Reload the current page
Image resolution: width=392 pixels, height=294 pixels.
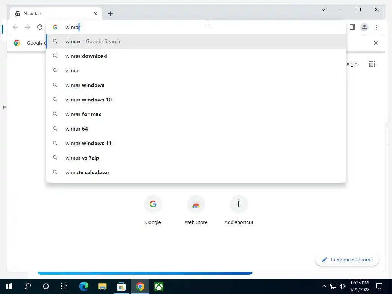pyautogui.click(x=40, y=27)
